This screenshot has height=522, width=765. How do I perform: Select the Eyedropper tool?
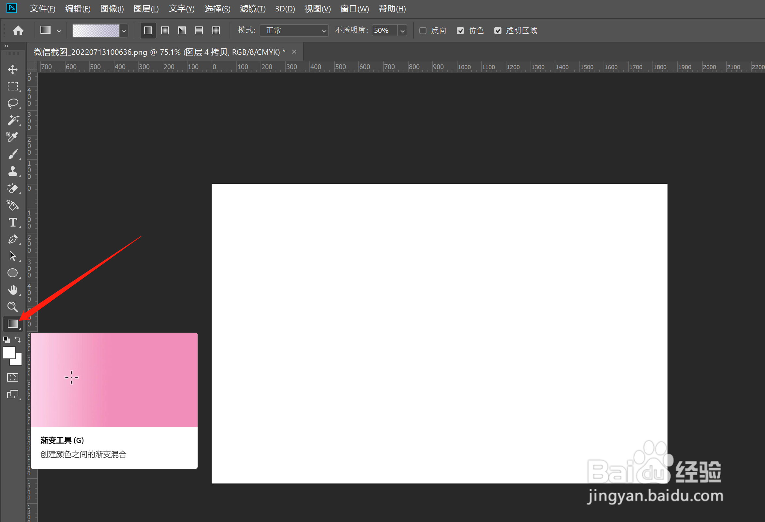12,137
